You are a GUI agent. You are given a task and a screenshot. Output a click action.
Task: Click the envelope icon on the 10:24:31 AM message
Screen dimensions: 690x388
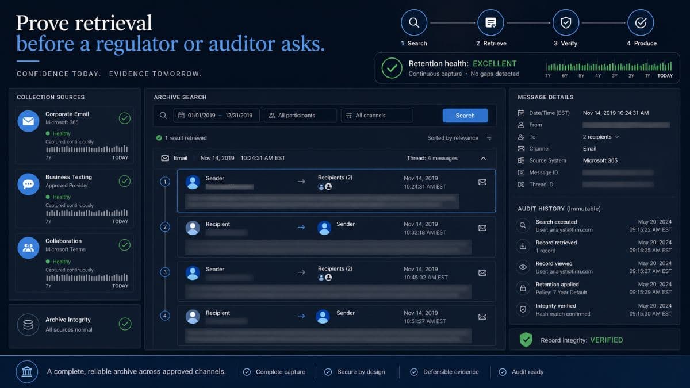click(x=482, y=182)
